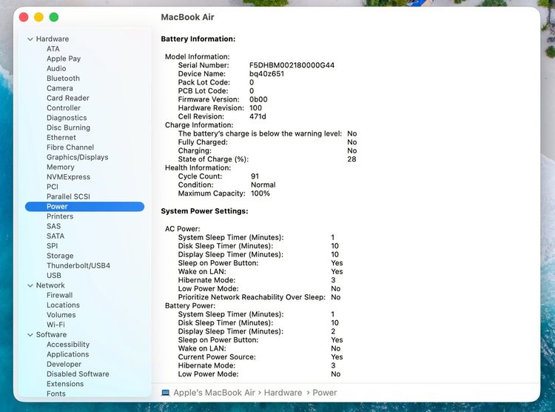Select Card Reader in the sidebar
The image size is (555, 412).
pos(68,99)
